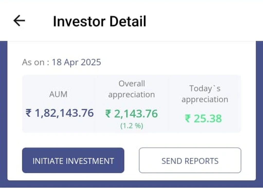Click the green rupee symbol before 25.38

(x=188, y=119)
